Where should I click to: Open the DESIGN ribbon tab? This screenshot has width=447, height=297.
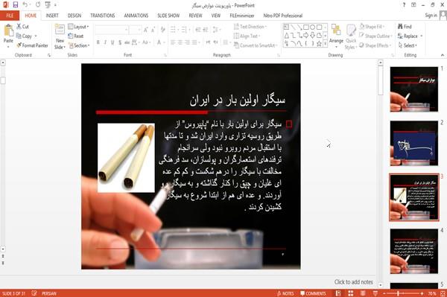(x=74, y=16)
